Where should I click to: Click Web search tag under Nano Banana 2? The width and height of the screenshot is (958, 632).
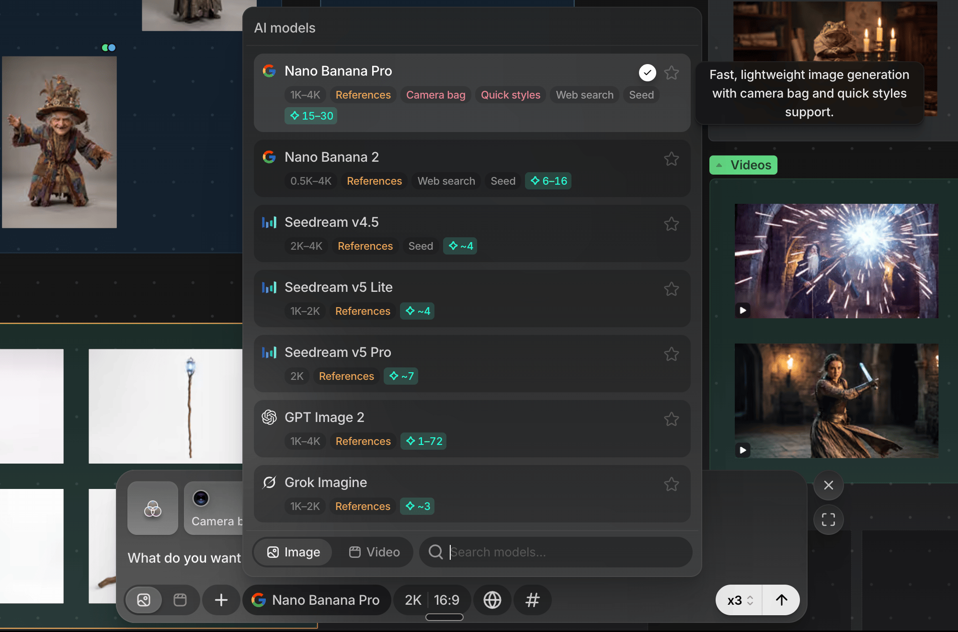tap(446, 181)
